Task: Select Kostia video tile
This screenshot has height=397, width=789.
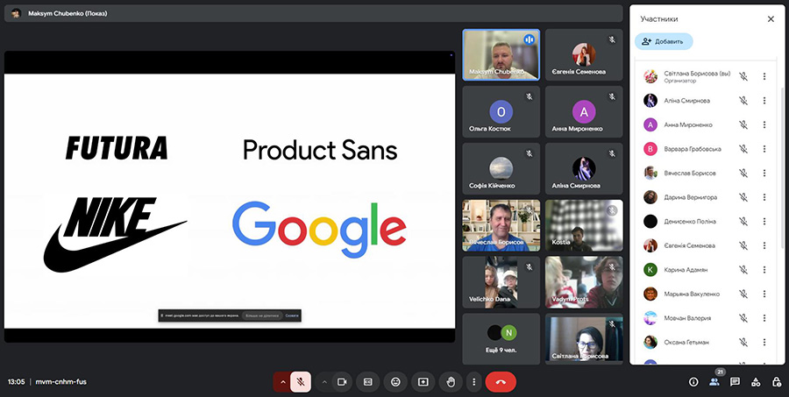Action: pyautogui.click(x=584, y=225)
